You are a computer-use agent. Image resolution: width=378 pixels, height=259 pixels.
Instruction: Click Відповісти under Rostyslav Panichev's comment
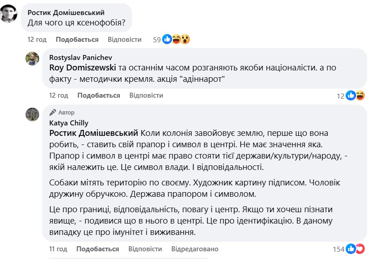click(146, 95)
